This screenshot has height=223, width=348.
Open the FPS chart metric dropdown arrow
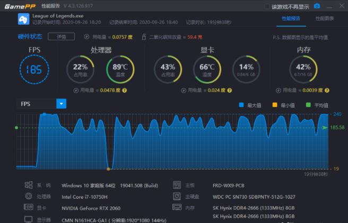click(x=61, y=104)
